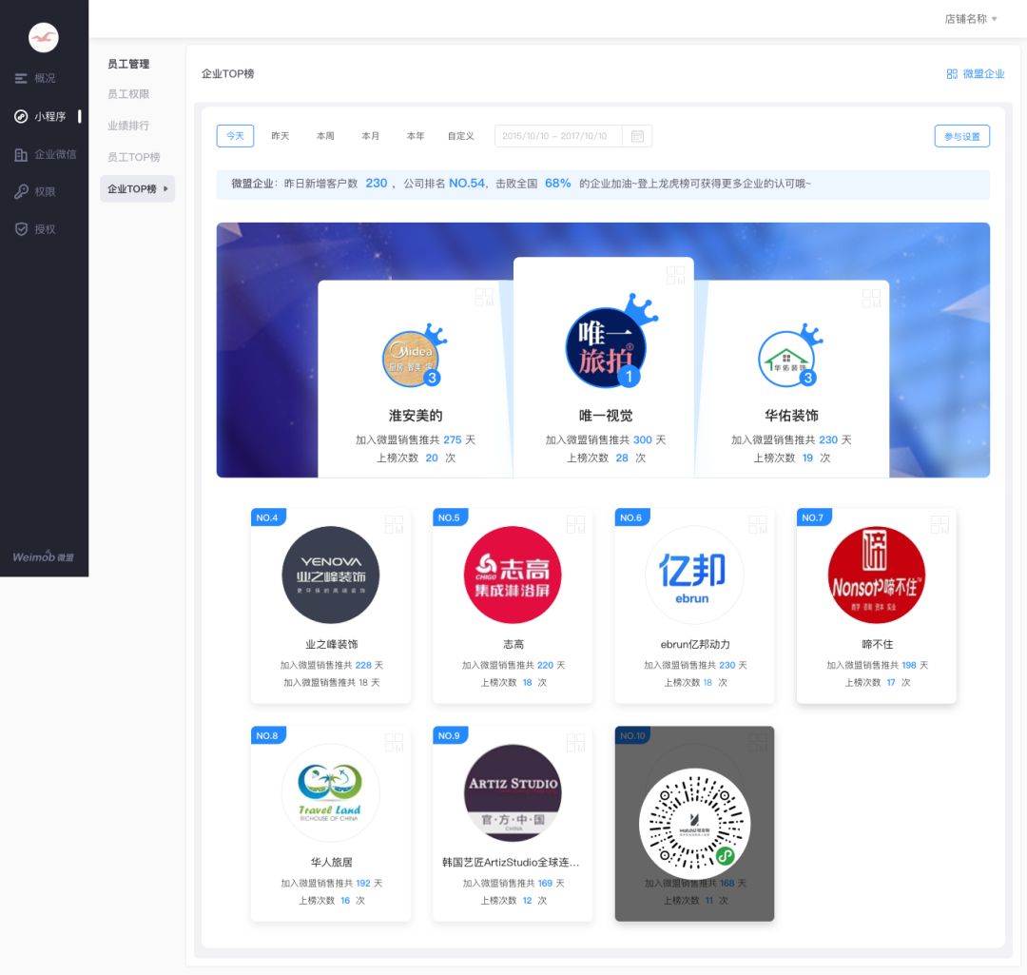This screenshot has width=1027, height=975.
Task: Click the NO.5 rank badge
Action: click(x=449, y=517)
